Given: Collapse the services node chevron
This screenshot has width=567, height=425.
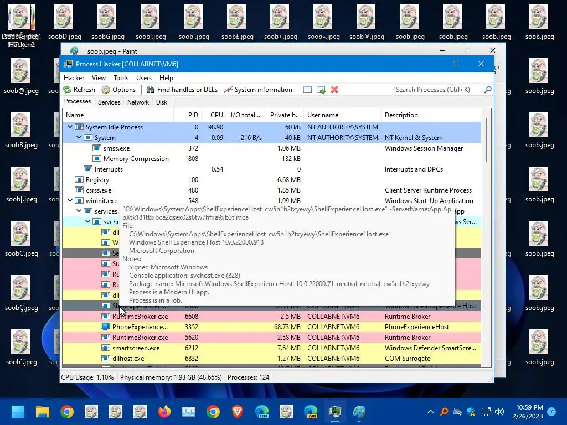Looking at the screenshot, I should [79, 211].
